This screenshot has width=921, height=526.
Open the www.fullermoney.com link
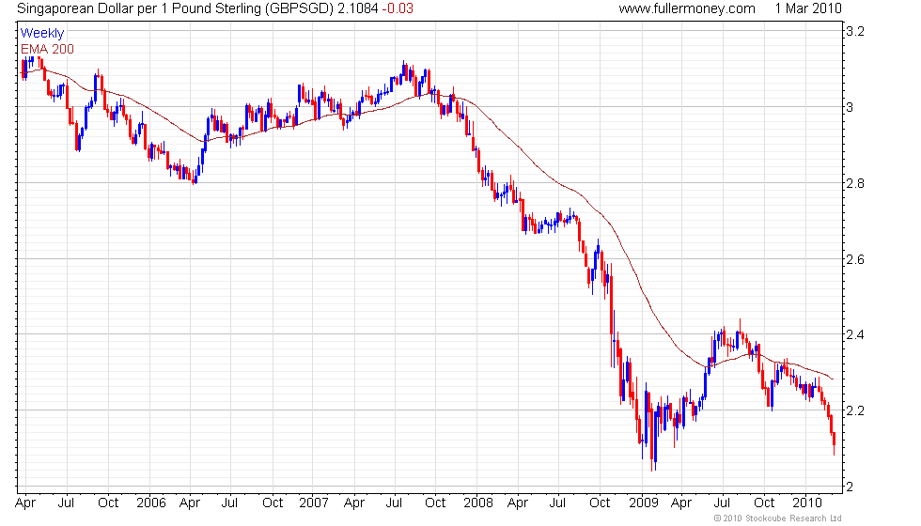pos(687,8)
